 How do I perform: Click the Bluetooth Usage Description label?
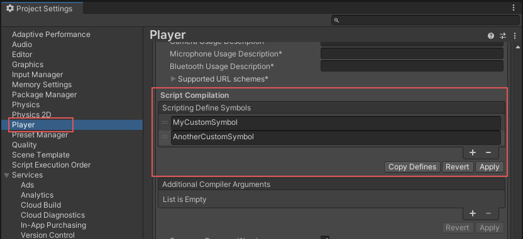[222, 66]
